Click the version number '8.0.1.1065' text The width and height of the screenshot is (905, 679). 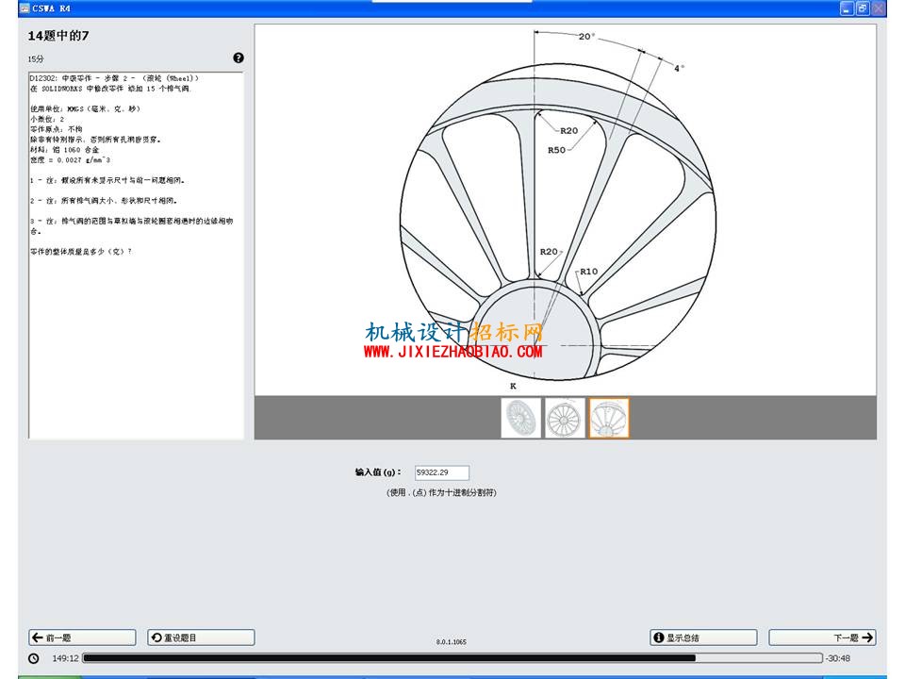[452, 641]
